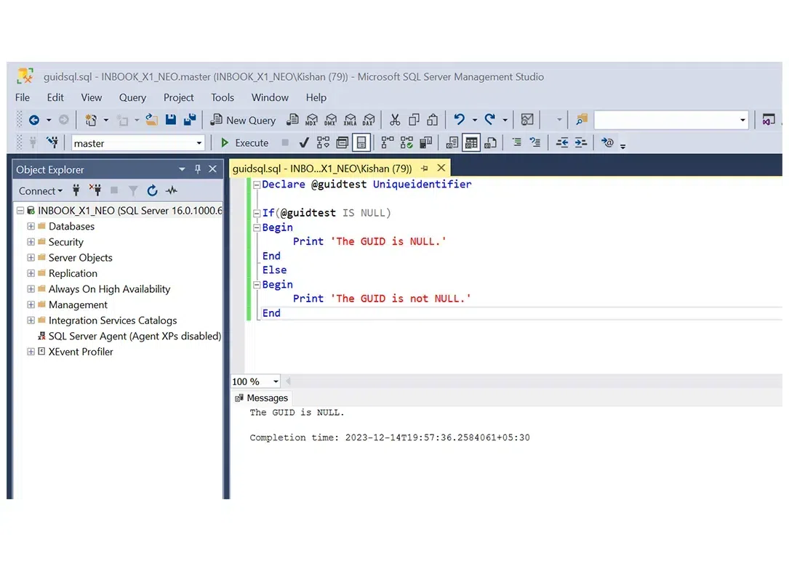789x561 pixels.
Task: Click the Cut scissors icon
Action: pos(395,120)
